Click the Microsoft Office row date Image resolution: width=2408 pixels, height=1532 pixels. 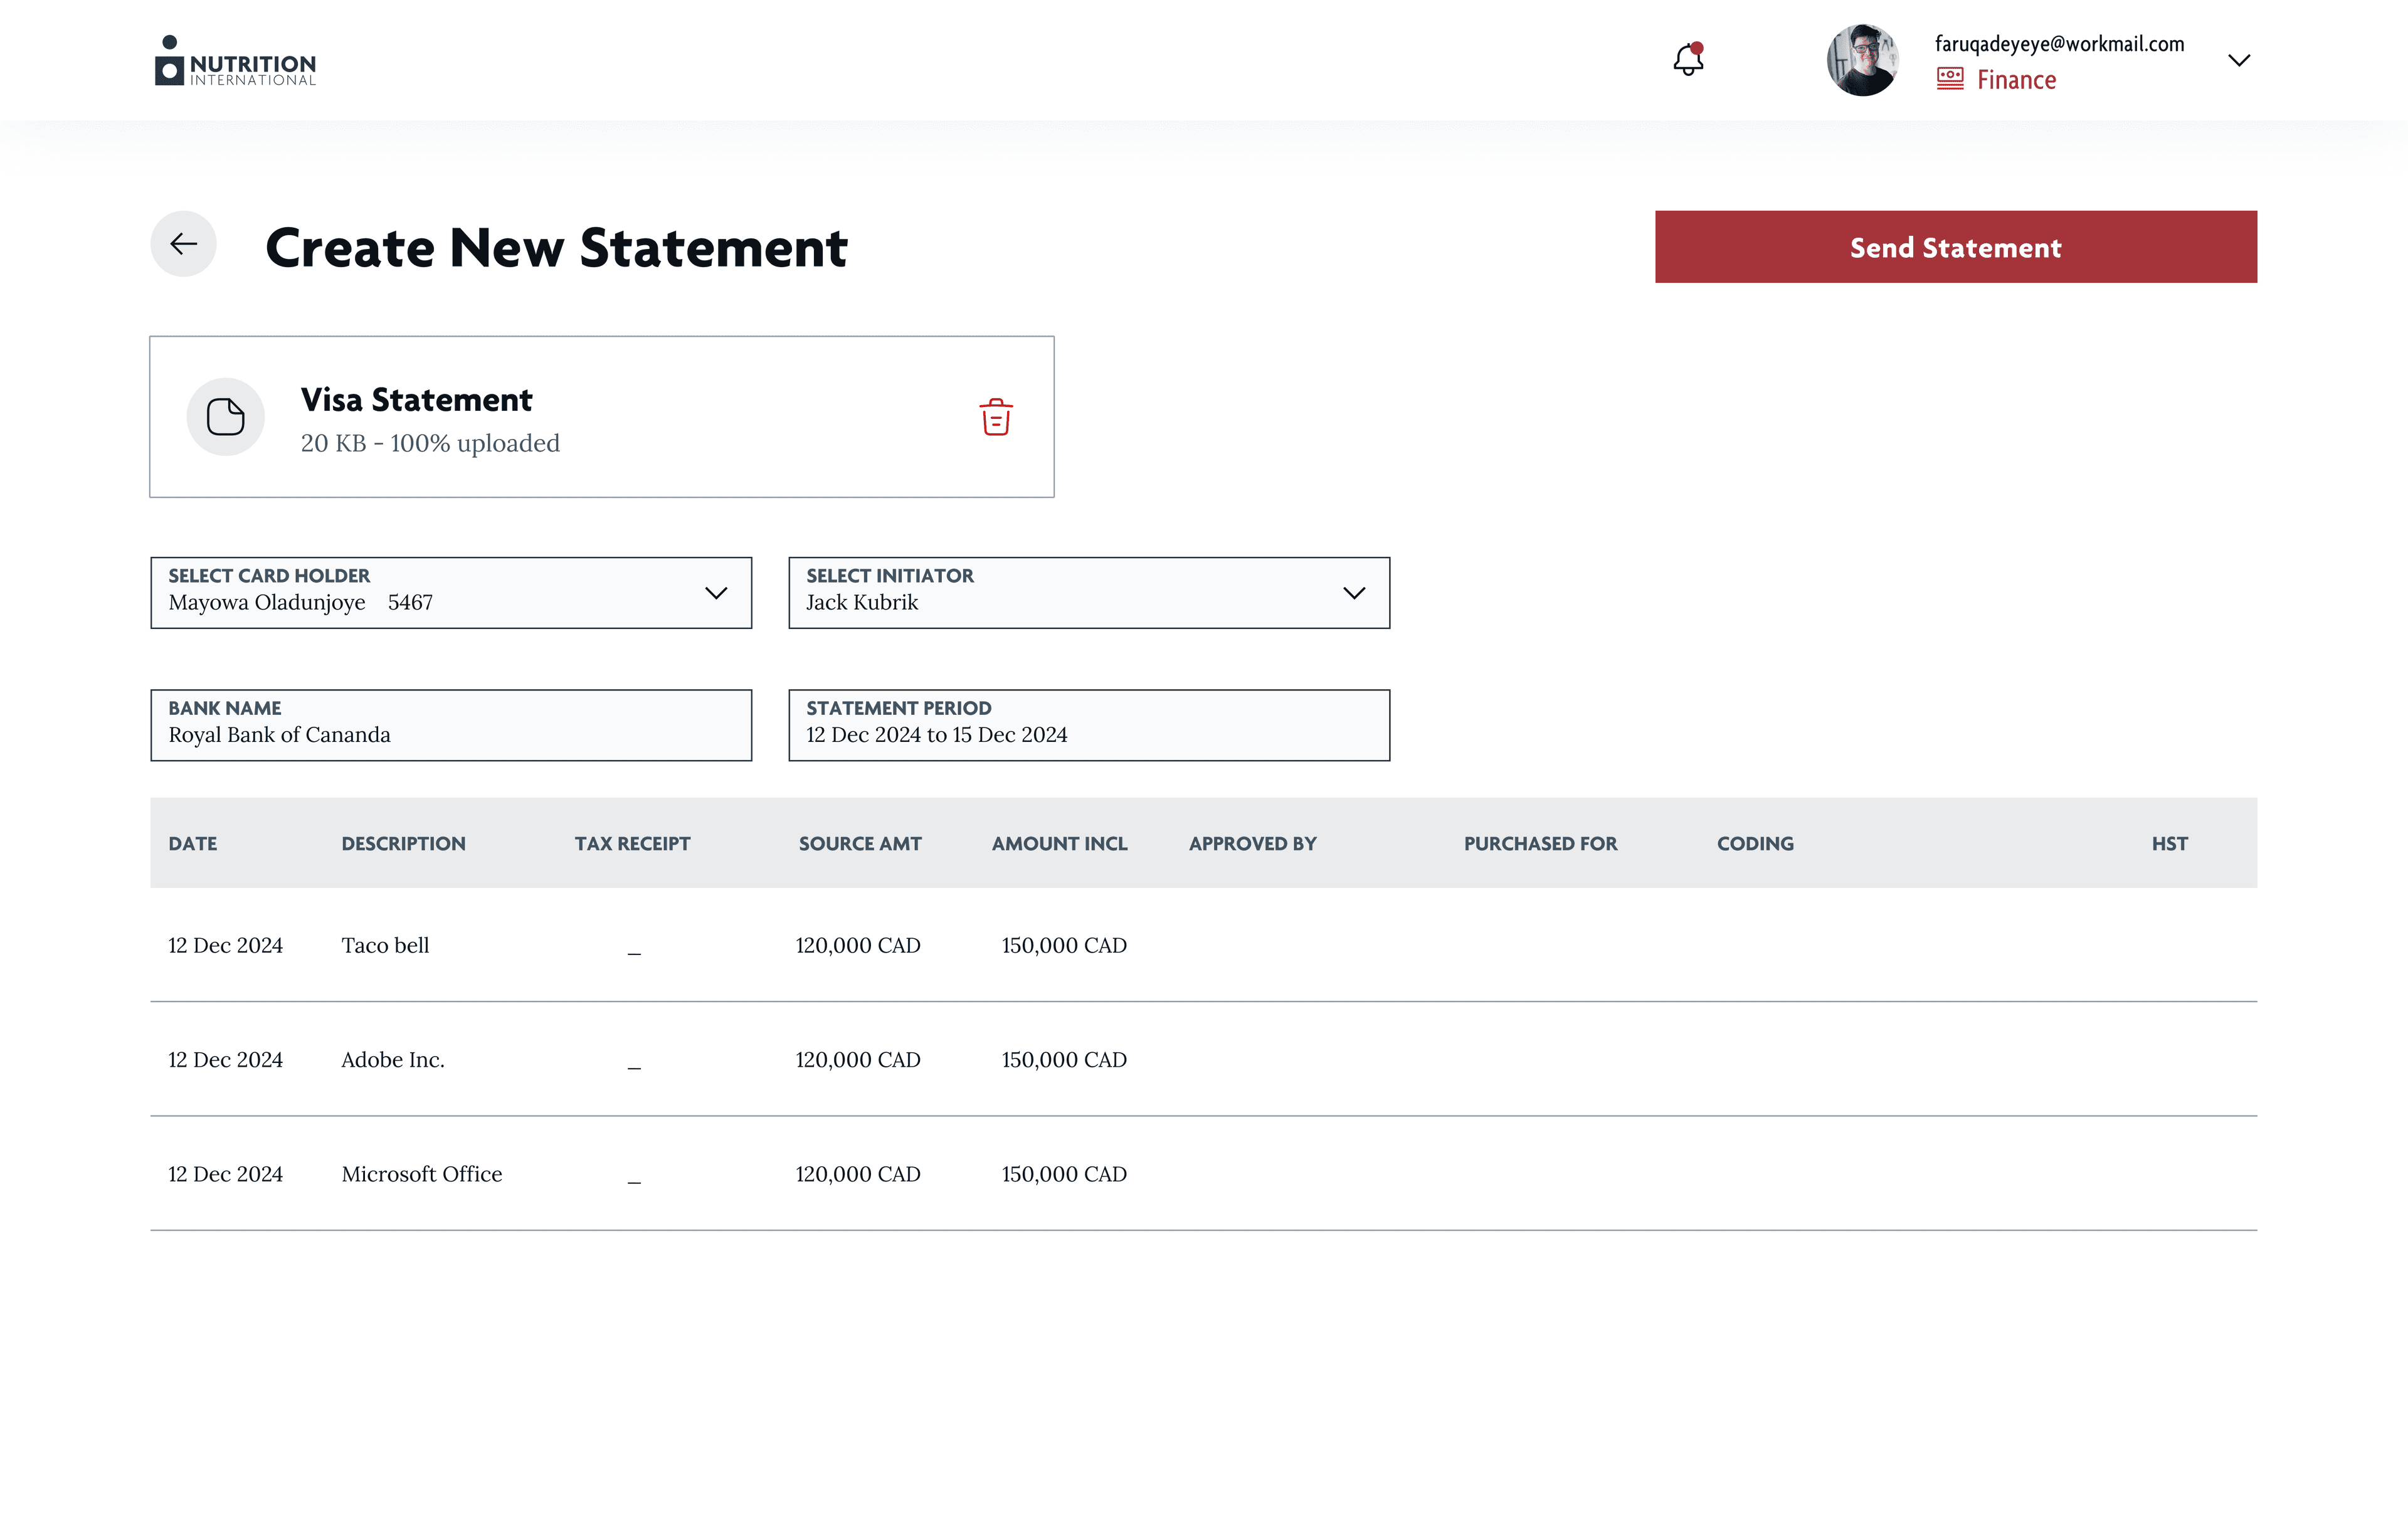[x=225, y=1173]
